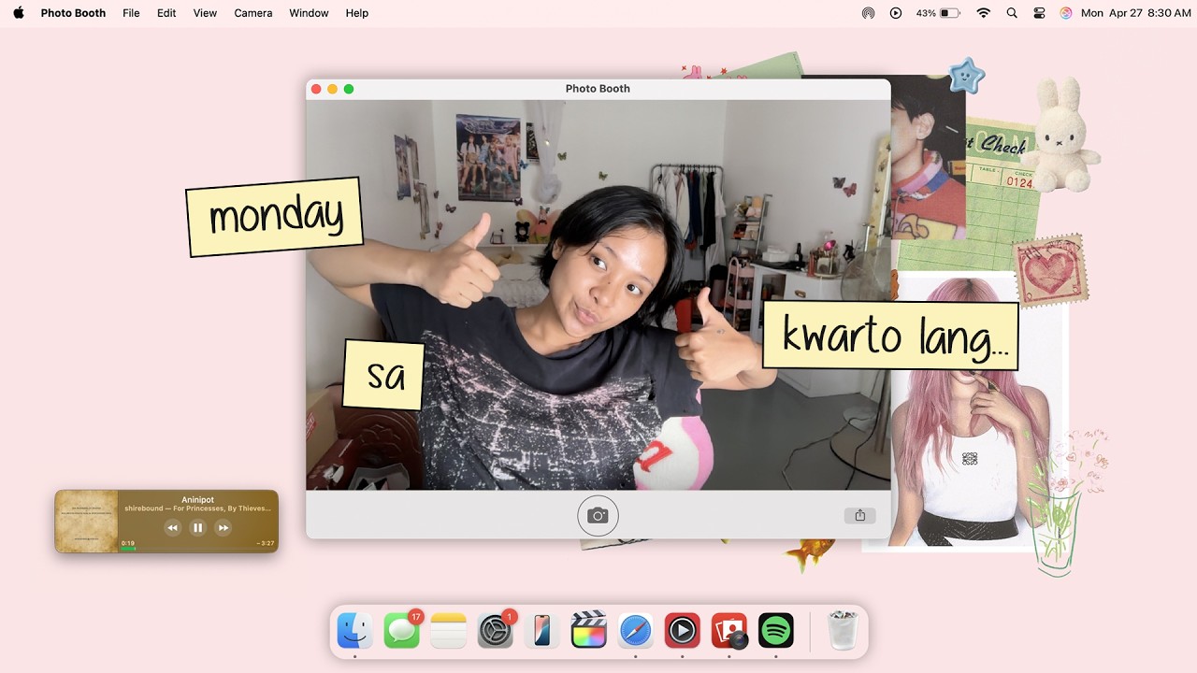This screenshot has height=673, width=1197.
Task: Skip forward in the music widget
Action: click(x=223, y=528)
